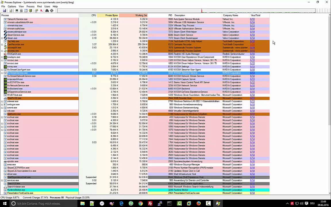This screenshot has width=331, height=207.
Task: Select the taskhostw.exe process row
Action: [135, 114]
